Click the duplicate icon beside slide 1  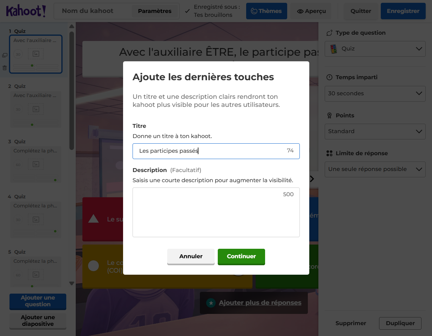5,55
